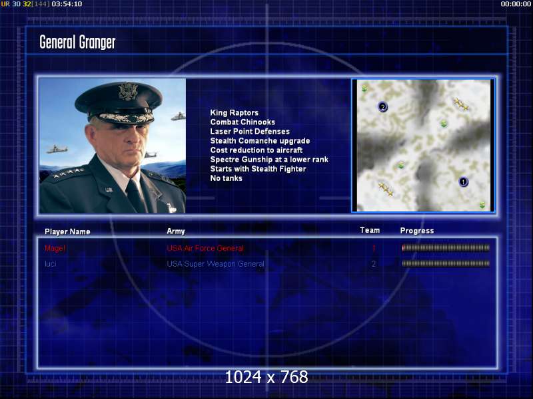This screenshot has width=533, height=399.
Task: Click the 00:00:00 timer at top right
Action: 516,4
